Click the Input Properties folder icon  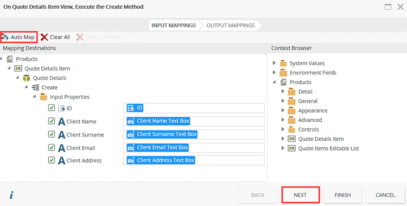click(x=43, y=97)
